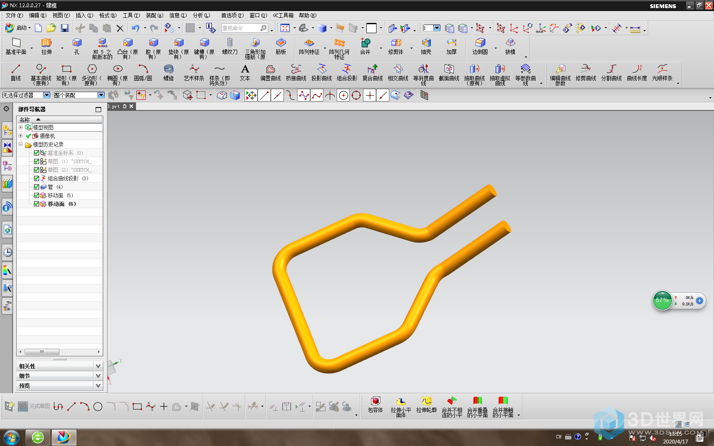The height and width of the screenshot is (446, 714).
Task: Open the 投影曲线 project curve tool
Action: [322, 73]
